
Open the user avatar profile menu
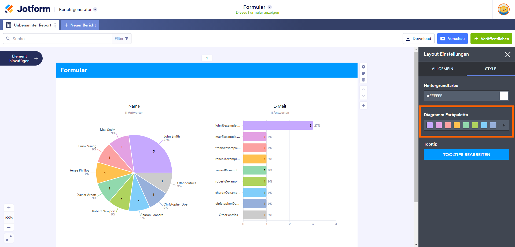click(x=503, y=9)
